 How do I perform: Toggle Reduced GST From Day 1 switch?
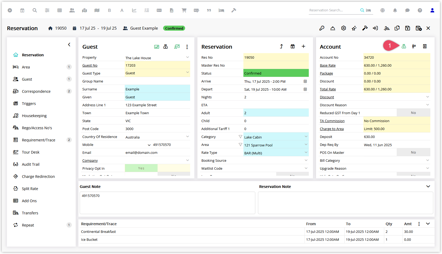pyautogui.click(x=413, y=113)
